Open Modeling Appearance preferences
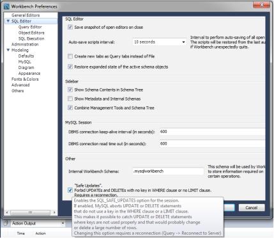 click(29, 74)
